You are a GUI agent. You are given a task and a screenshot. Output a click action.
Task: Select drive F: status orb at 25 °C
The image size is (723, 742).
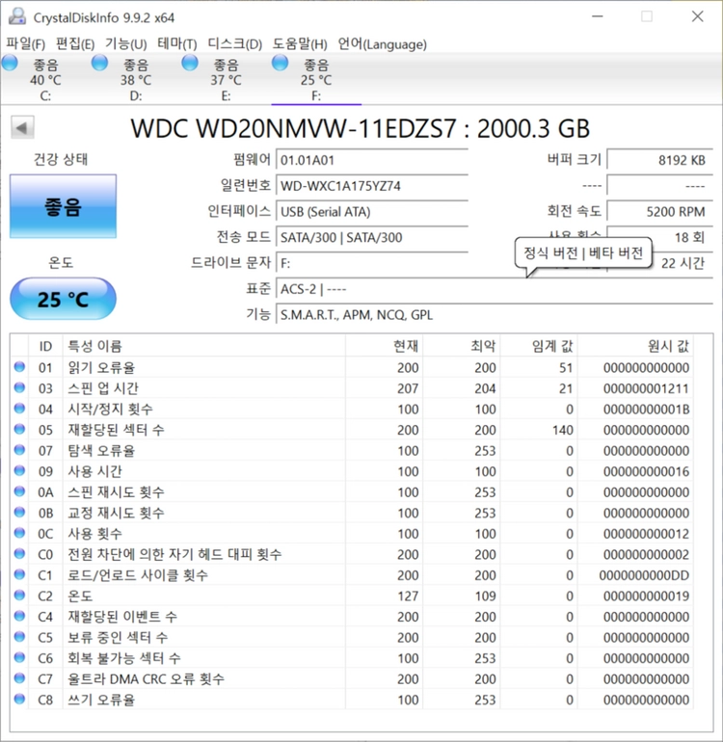pyautogui.click(x=280, y=63)
